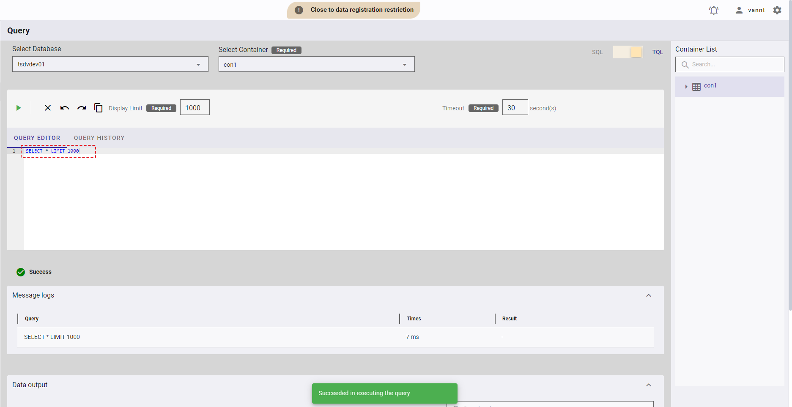This screenshot has width=792, height=407.
Task: Select TQL mode label
Action: [657, 52]
